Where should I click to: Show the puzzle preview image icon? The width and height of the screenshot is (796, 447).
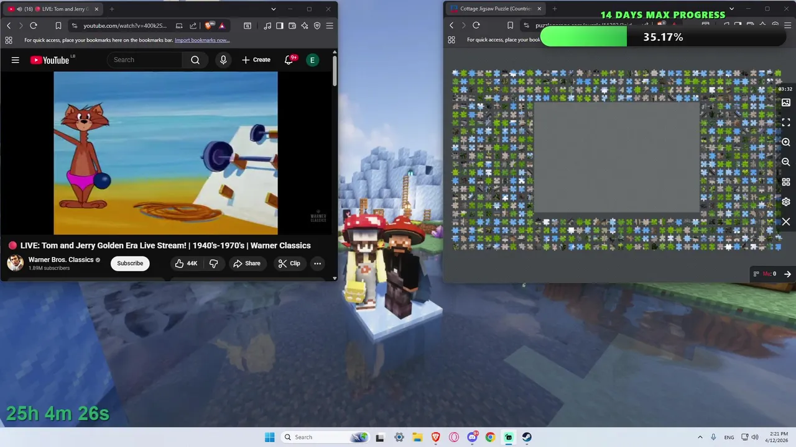click(x=786, y=102)
